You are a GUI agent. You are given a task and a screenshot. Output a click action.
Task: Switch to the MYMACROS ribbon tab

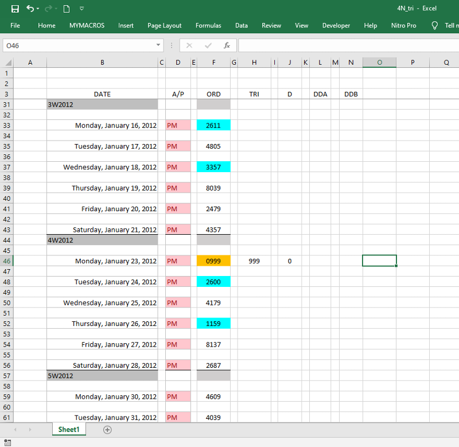87,25
